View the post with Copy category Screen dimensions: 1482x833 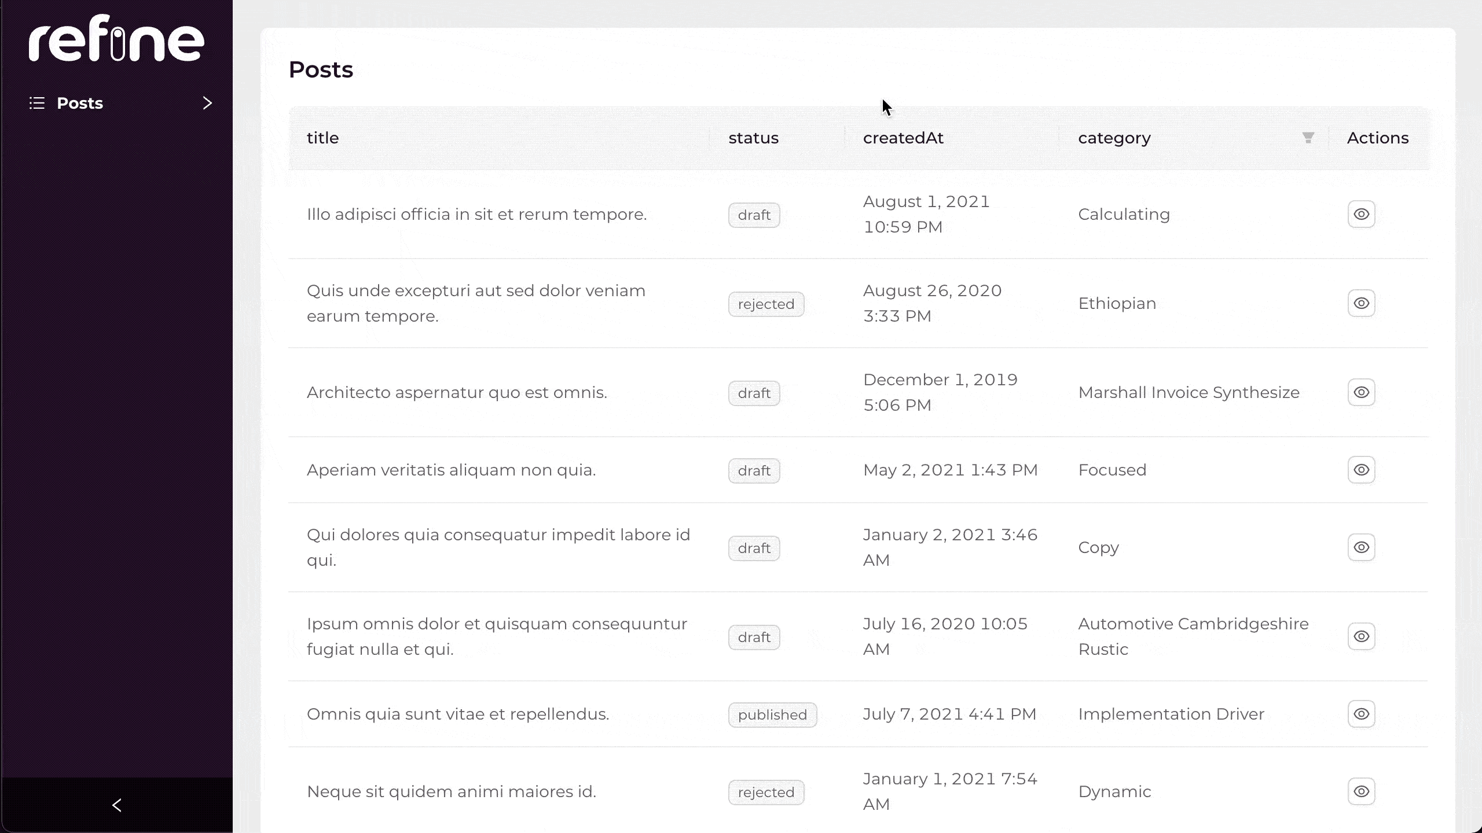point(1361,548)
